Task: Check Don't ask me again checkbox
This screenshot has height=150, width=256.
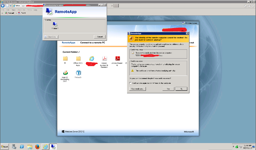Action: 130,83
